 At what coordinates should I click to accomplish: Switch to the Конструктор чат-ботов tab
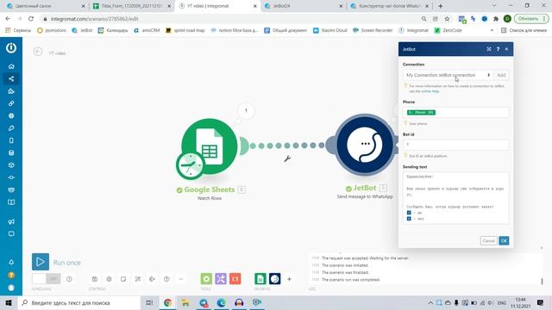coord(390,6)
